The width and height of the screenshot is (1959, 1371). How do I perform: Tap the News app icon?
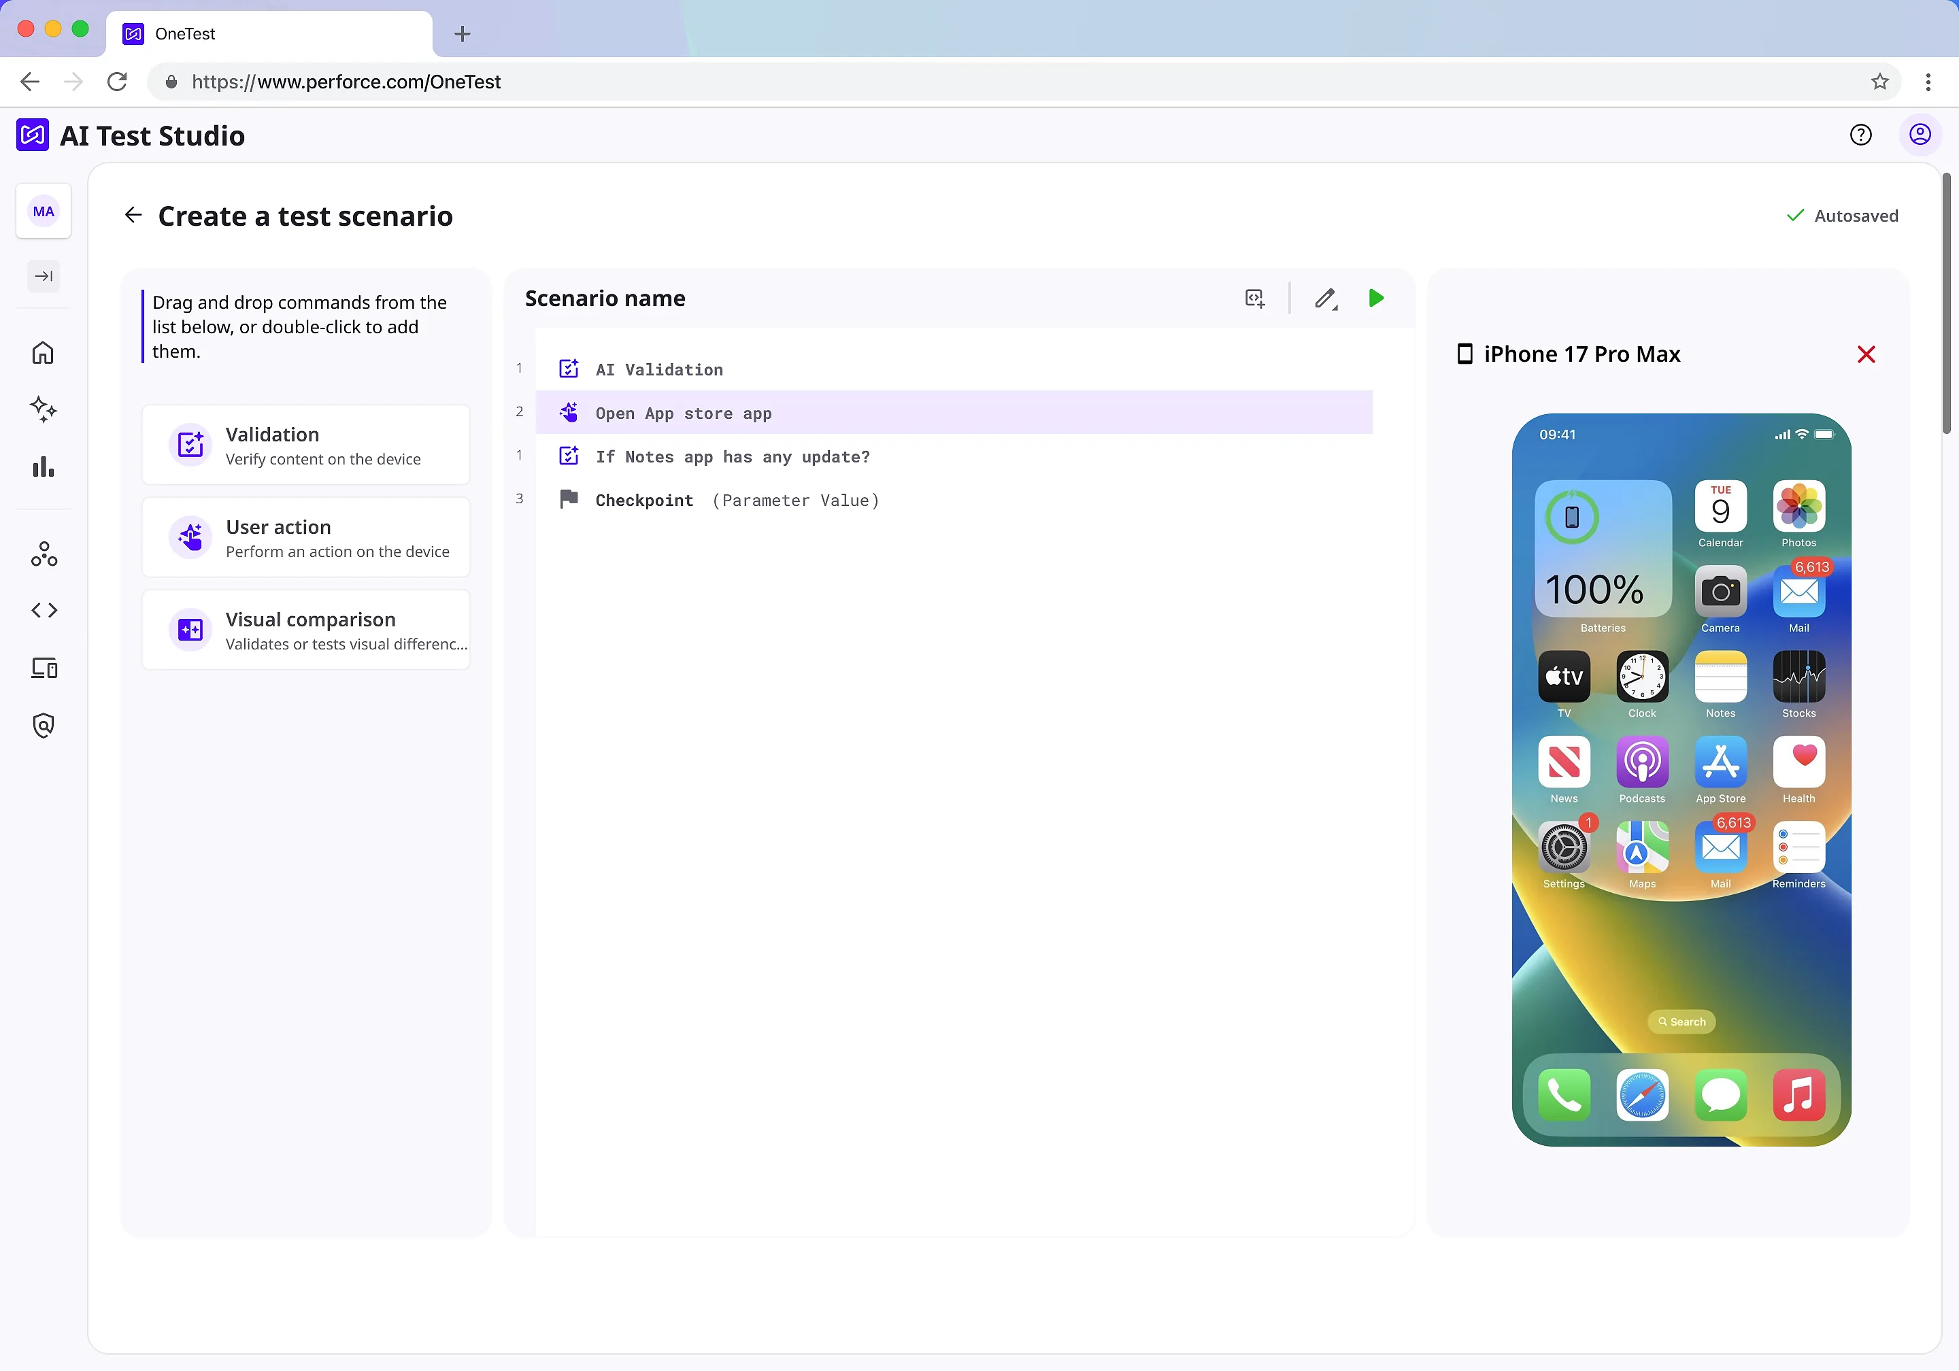tap(1564, 762)
